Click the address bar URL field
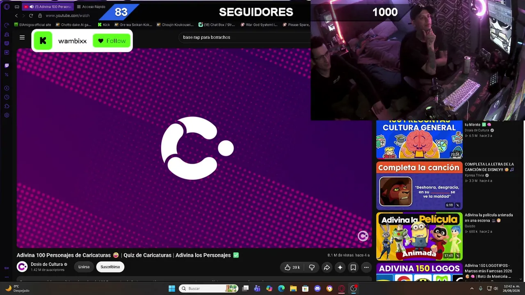Image resolution: width=525 pixels, height=295 pixels. [x=68, y=16]
